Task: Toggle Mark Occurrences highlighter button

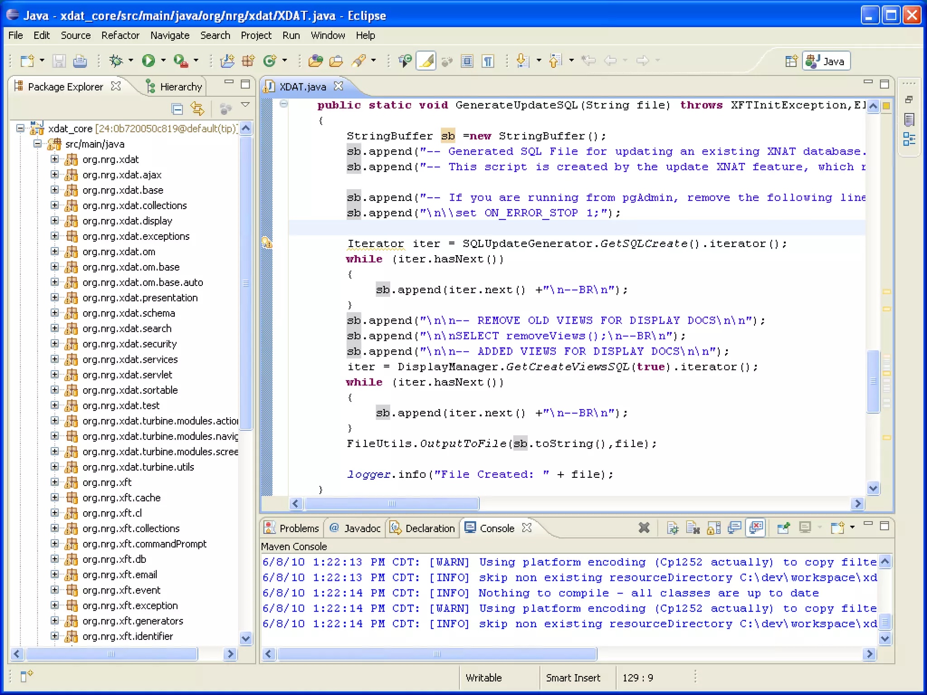Action: point(426,61)
